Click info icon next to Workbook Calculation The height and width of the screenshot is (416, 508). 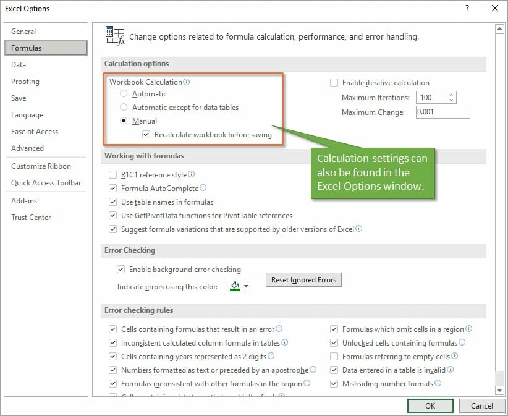pyautogui.click(x=187, y=82)
